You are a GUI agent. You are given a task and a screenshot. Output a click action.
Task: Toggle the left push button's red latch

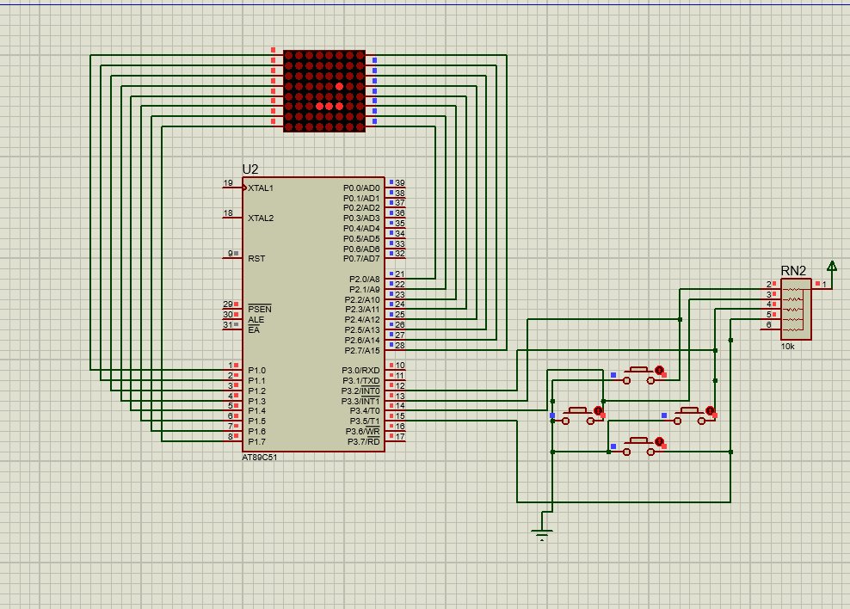coord(598,411)
